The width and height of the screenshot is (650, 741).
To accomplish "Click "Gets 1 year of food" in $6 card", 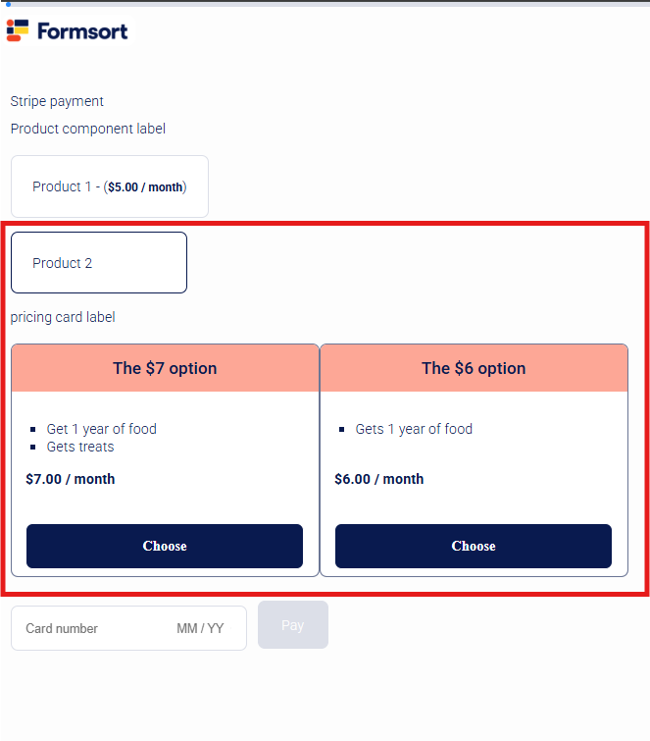I will click(414, 429).
